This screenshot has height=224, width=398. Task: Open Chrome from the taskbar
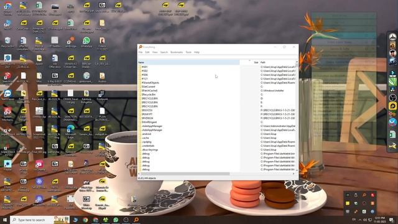click(85, 220)
